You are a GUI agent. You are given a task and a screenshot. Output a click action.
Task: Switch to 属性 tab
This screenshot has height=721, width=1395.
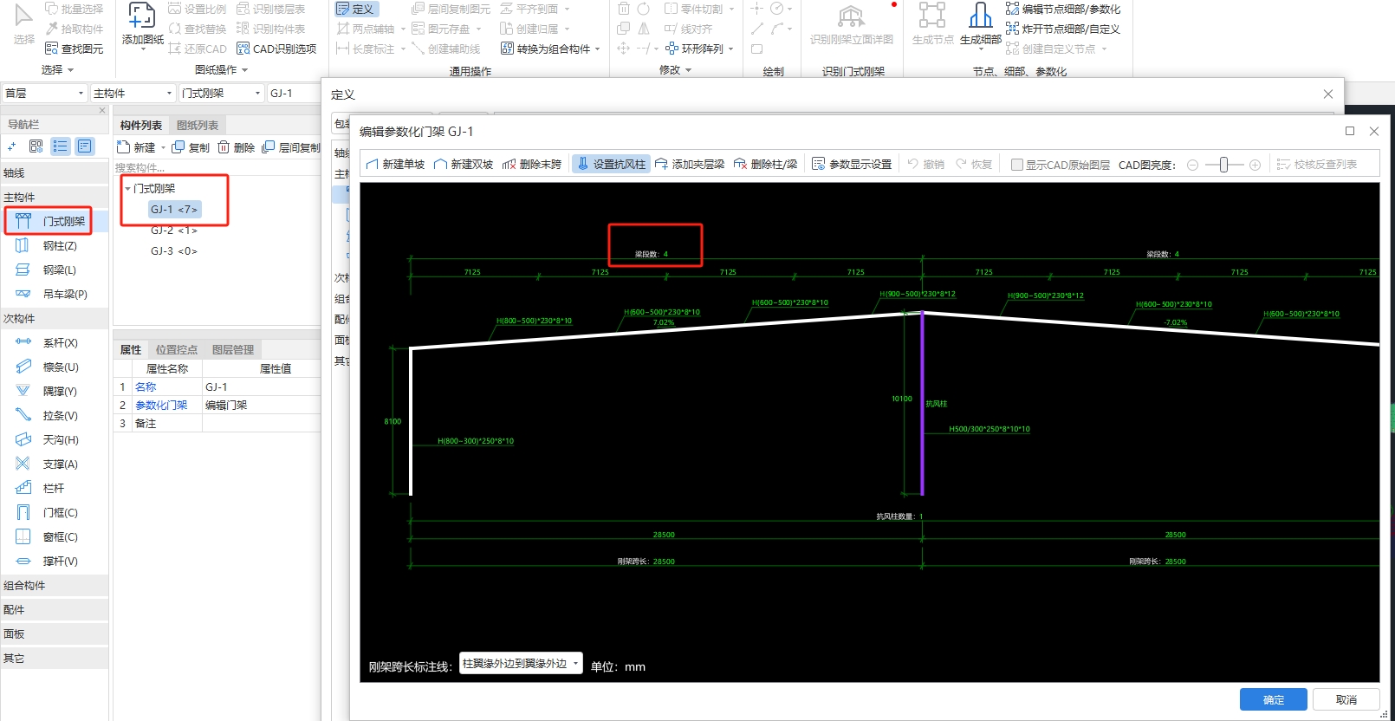[131, 349]
